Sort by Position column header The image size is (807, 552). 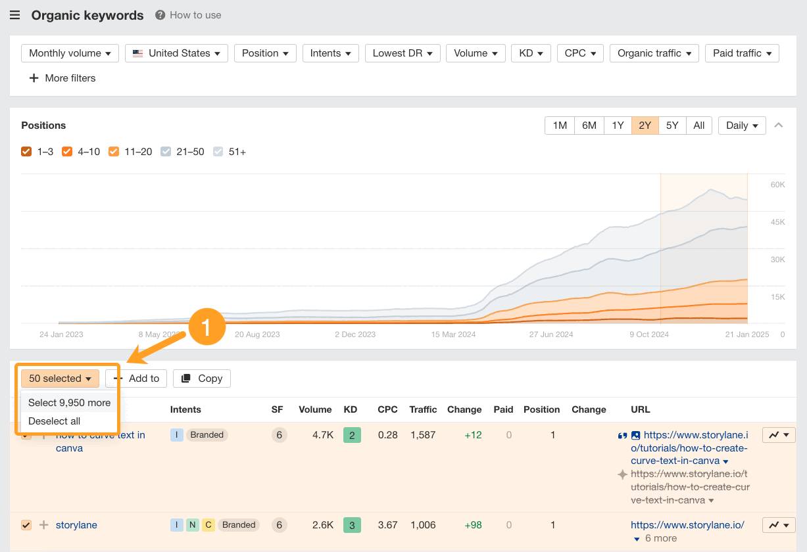point(541,409)
